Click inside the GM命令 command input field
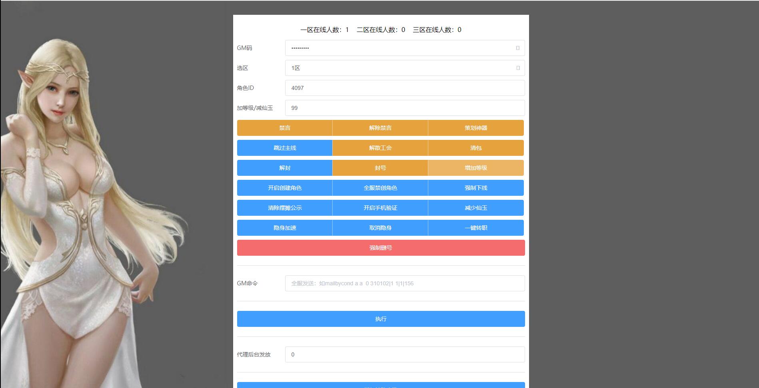 [404, 283]
